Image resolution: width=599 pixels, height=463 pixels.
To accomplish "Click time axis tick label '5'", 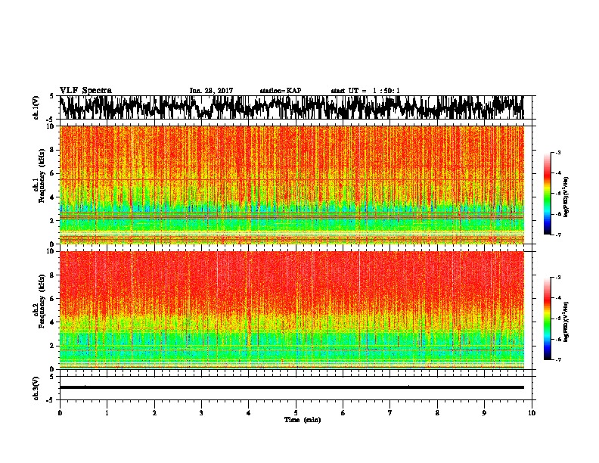I will [x=296, y=413].
